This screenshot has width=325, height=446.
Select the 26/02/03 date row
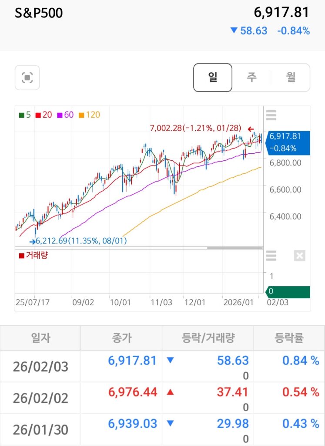tap(40, 367)
